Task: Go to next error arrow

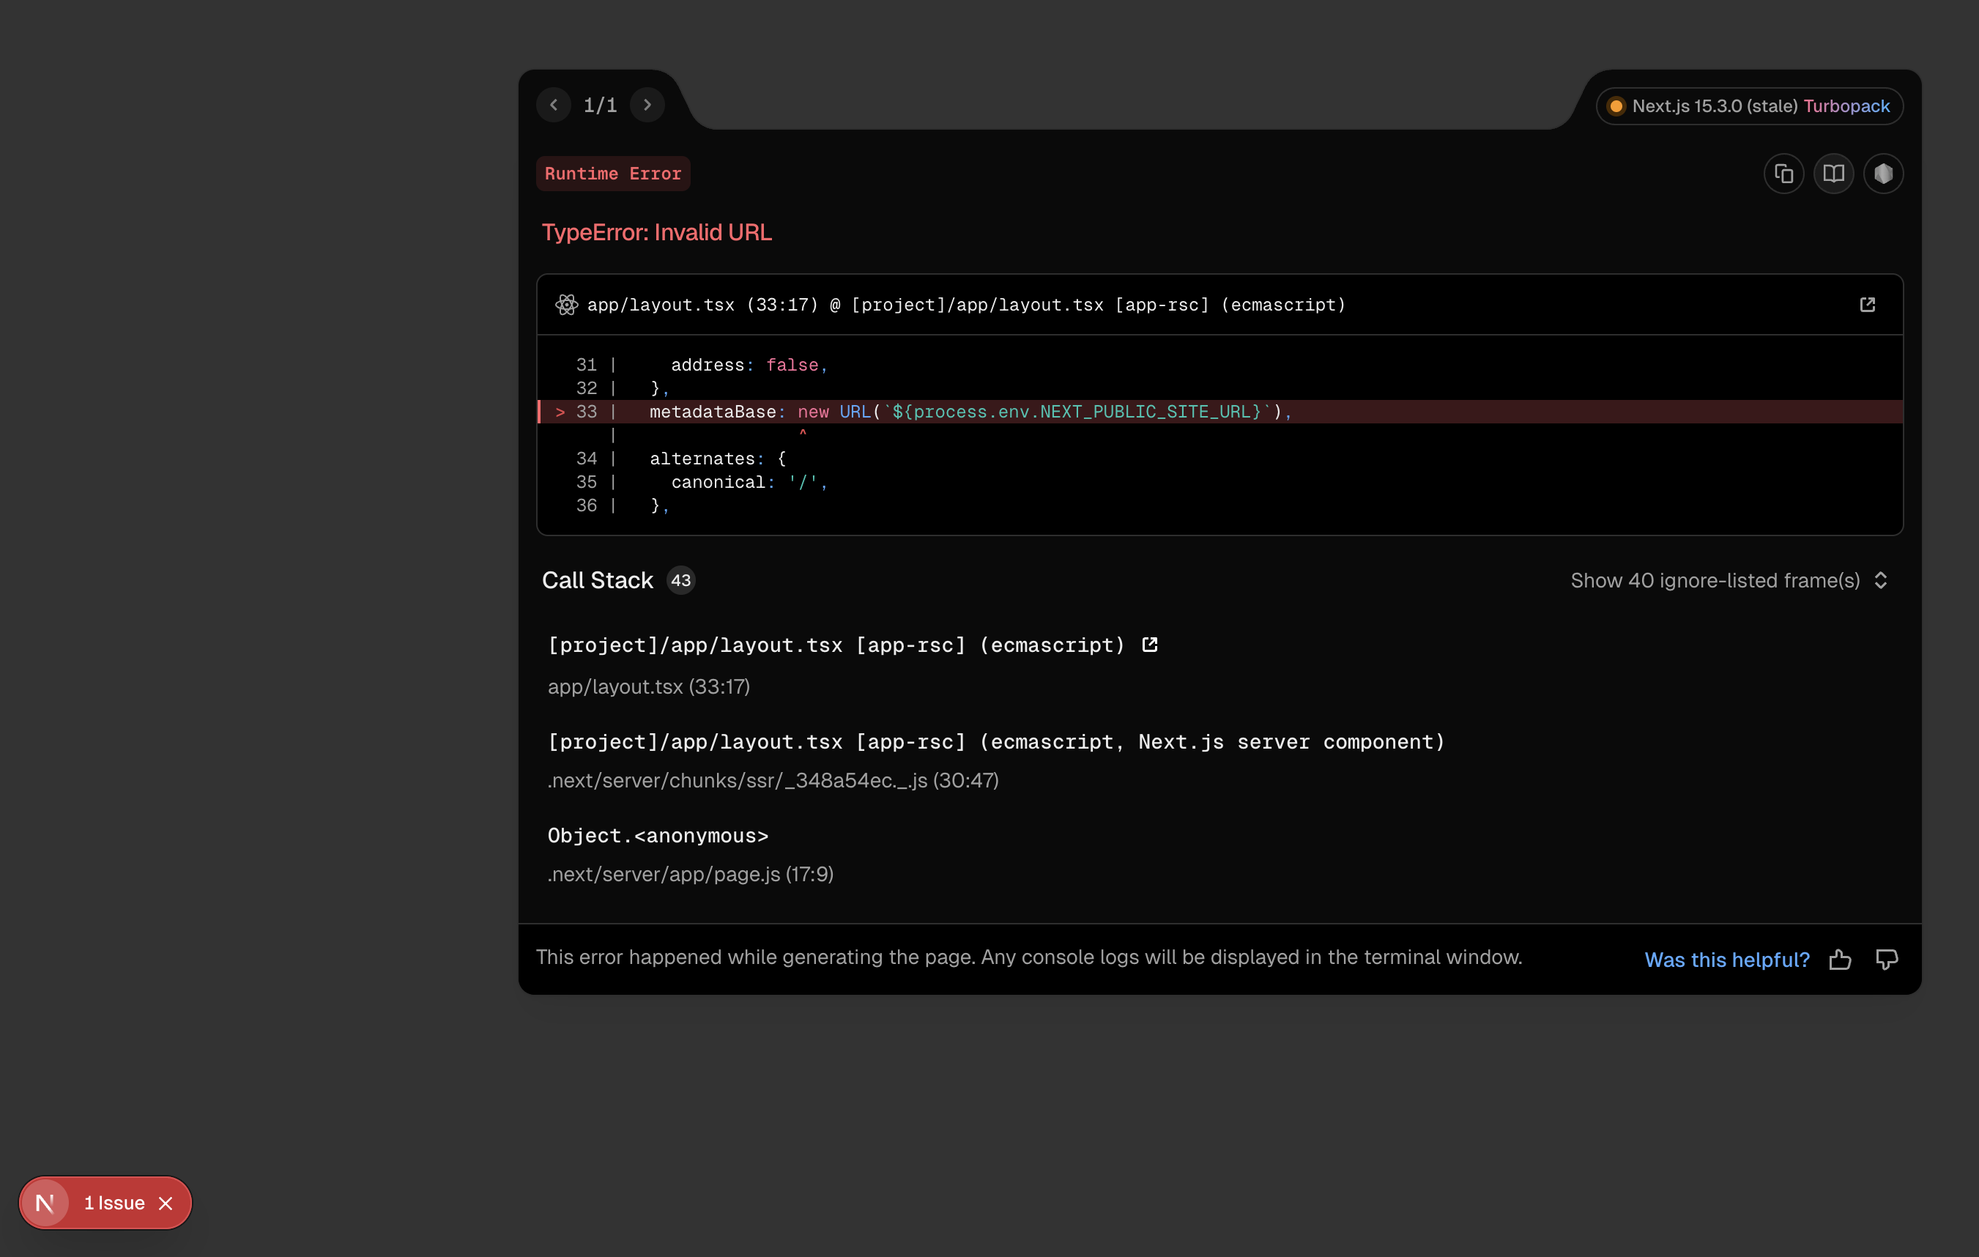Action: pyautogui.click(x=647, y=105)
